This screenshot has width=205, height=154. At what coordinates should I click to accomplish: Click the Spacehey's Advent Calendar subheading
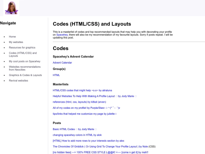tap(73, 57)
